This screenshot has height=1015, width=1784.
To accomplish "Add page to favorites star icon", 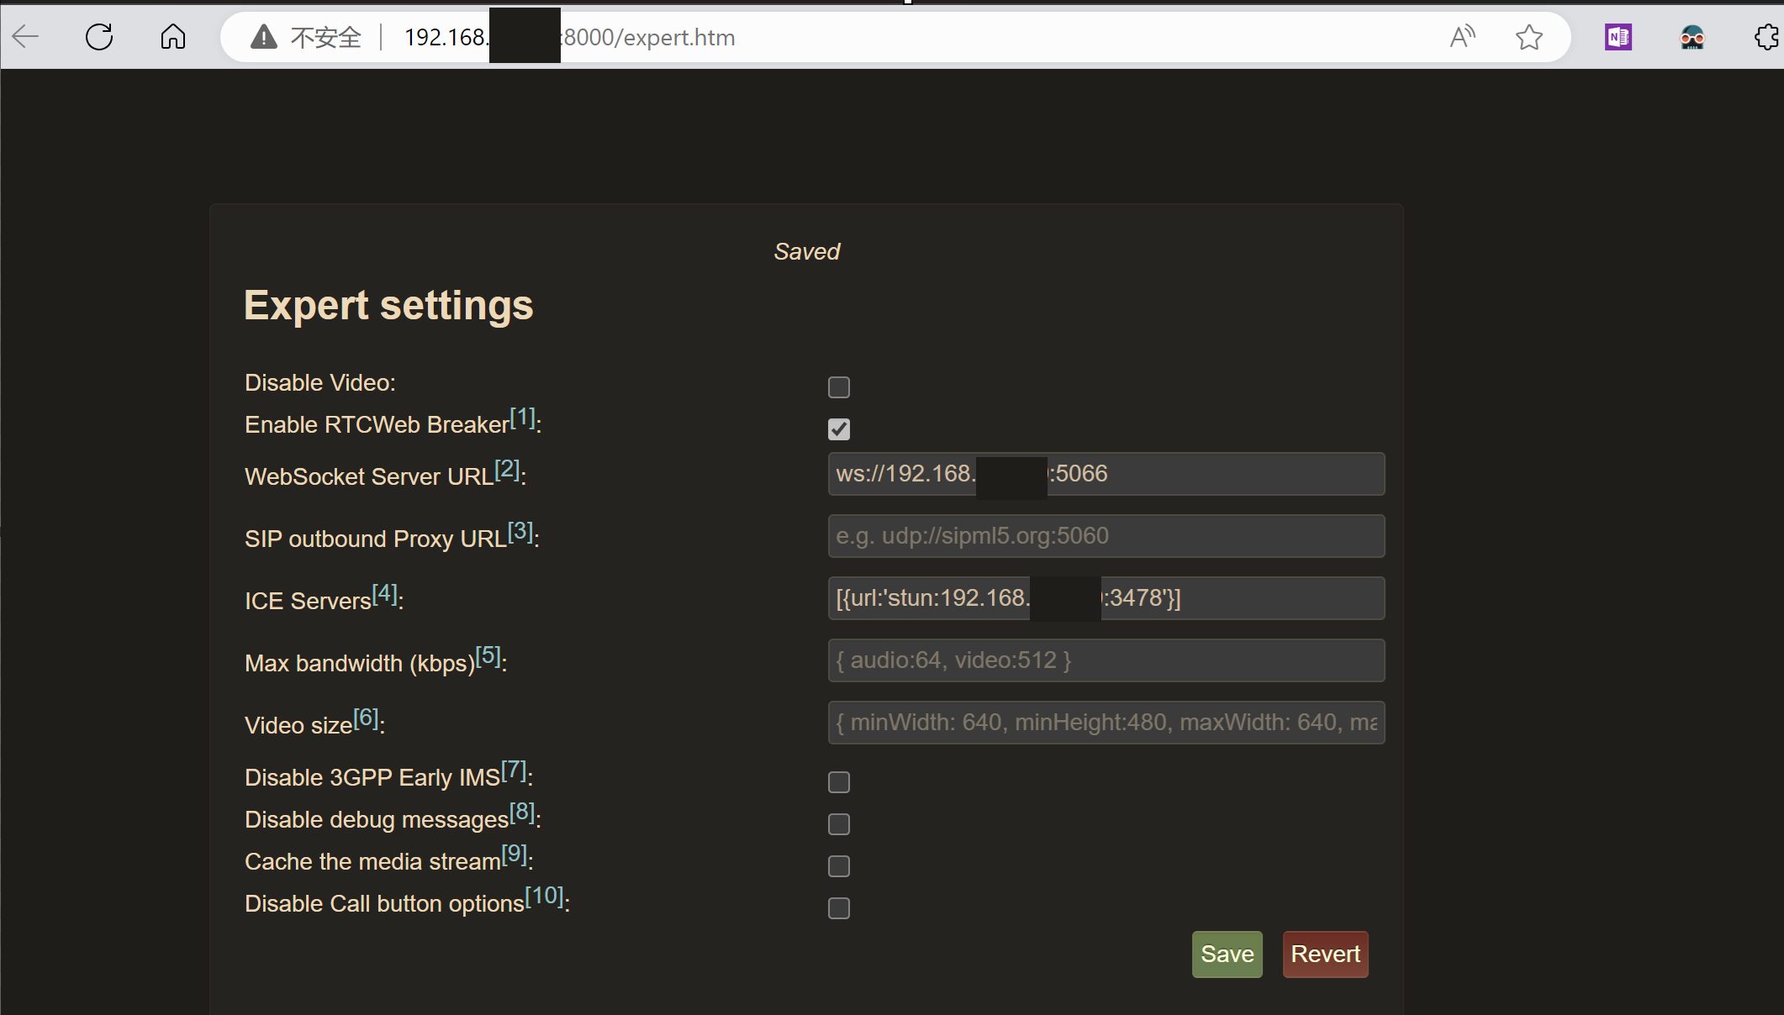I will point(1528,37).
